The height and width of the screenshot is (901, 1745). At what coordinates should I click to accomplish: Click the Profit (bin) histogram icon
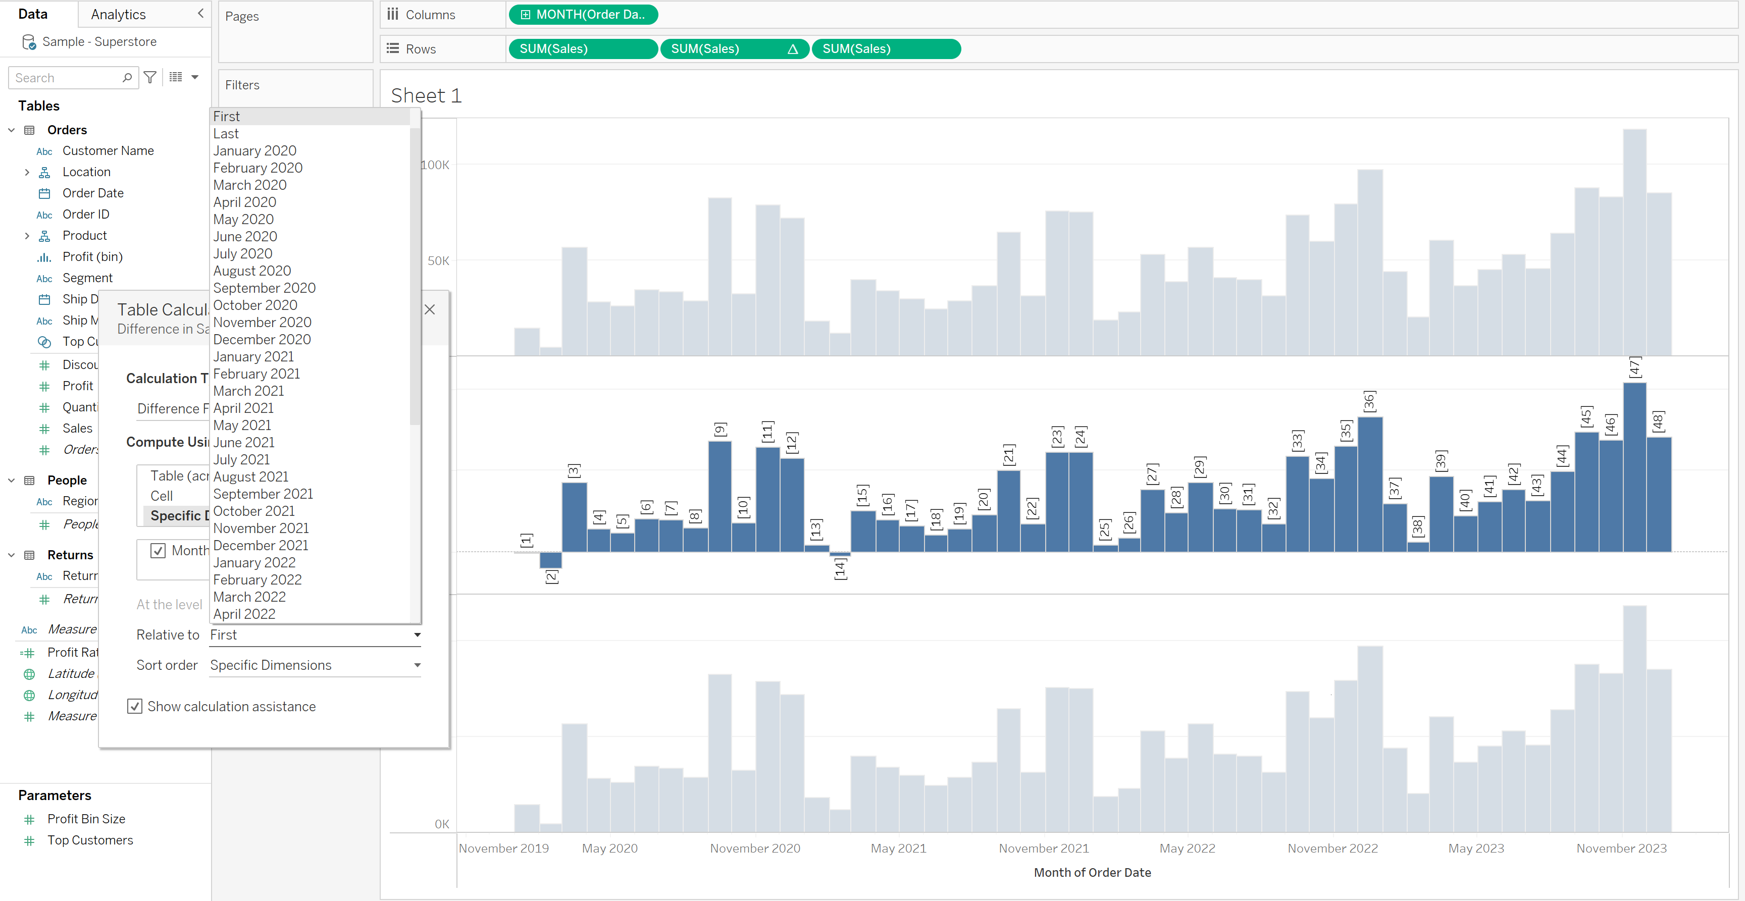pyautogui.click(x=45, y=257)
